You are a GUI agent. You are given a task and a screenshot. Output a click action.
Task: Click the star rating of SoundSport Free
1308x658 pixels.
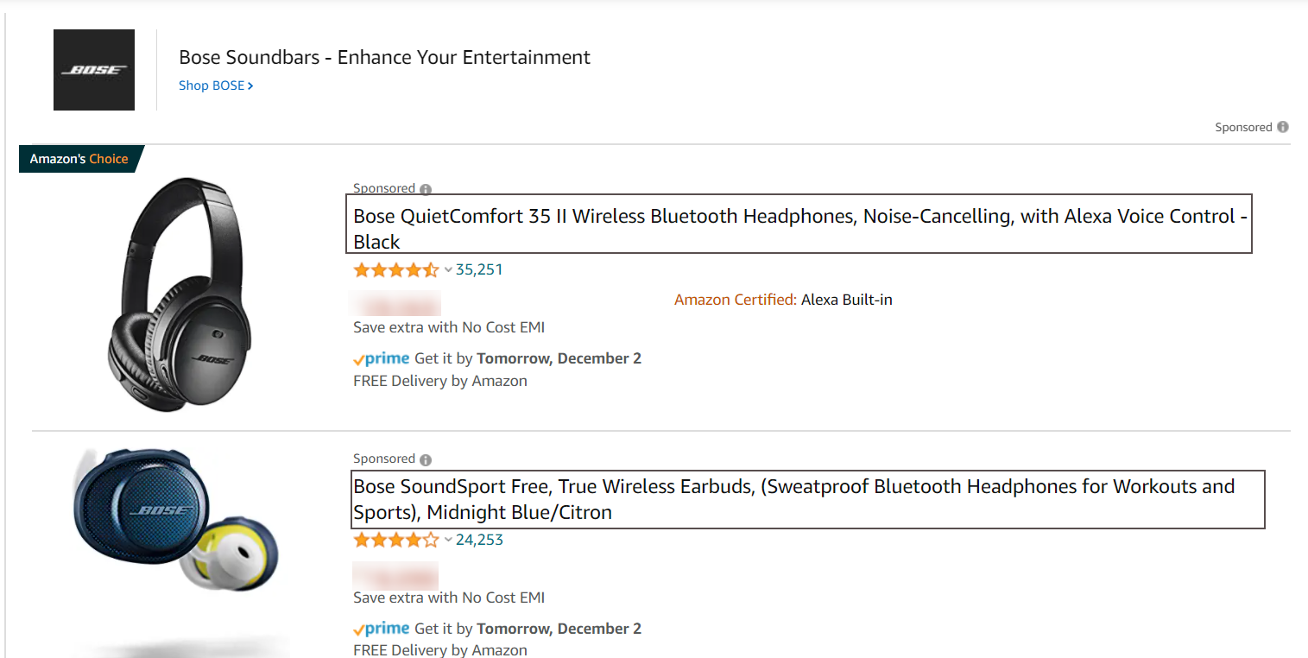pos(396,540)
